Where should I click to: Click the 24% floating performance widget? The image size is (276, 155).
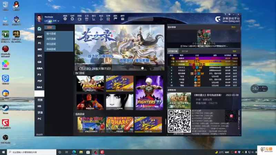tap(259, 89)
